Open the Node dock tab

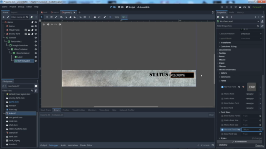click(x=231, y=12)
